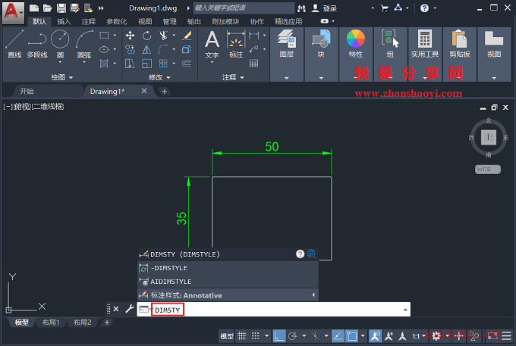Click the Copy tool icon
Image resolution: width=516 pixels, height=346 pixels.
click(130, 49)
